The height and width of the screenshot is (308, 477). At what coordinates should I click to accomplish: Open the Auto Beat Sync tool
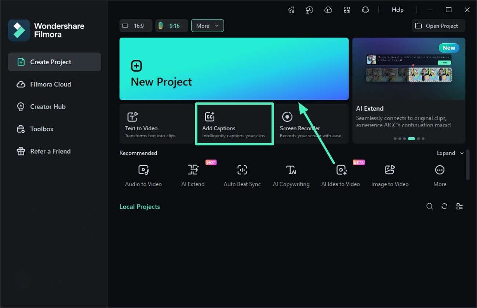pos(242,175)
